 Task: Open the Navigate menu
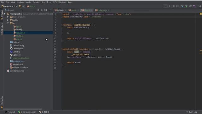(x=21, y=2)
